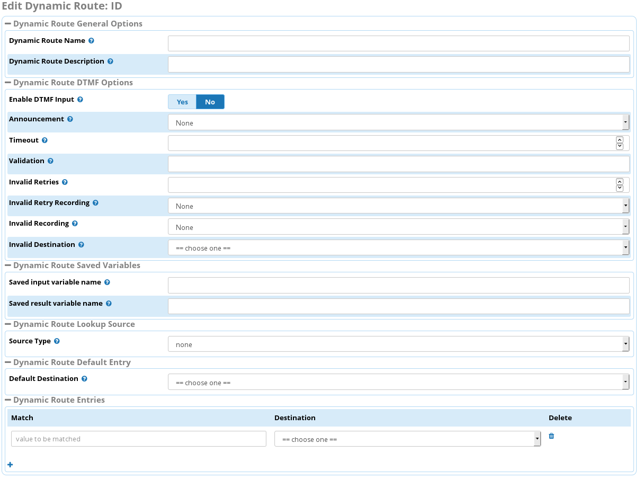Collapse the Dynamic Route Entries section
Viewport: 643px width, 479px height.
8,400
